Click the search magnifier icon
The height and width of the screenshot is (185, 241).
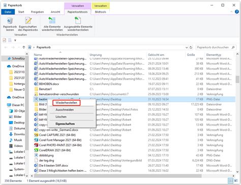233,47
